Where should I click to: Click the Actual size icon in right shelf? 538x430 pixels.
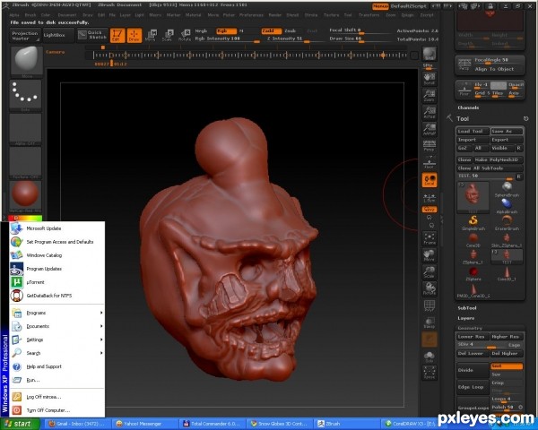(x=430, y=112)
